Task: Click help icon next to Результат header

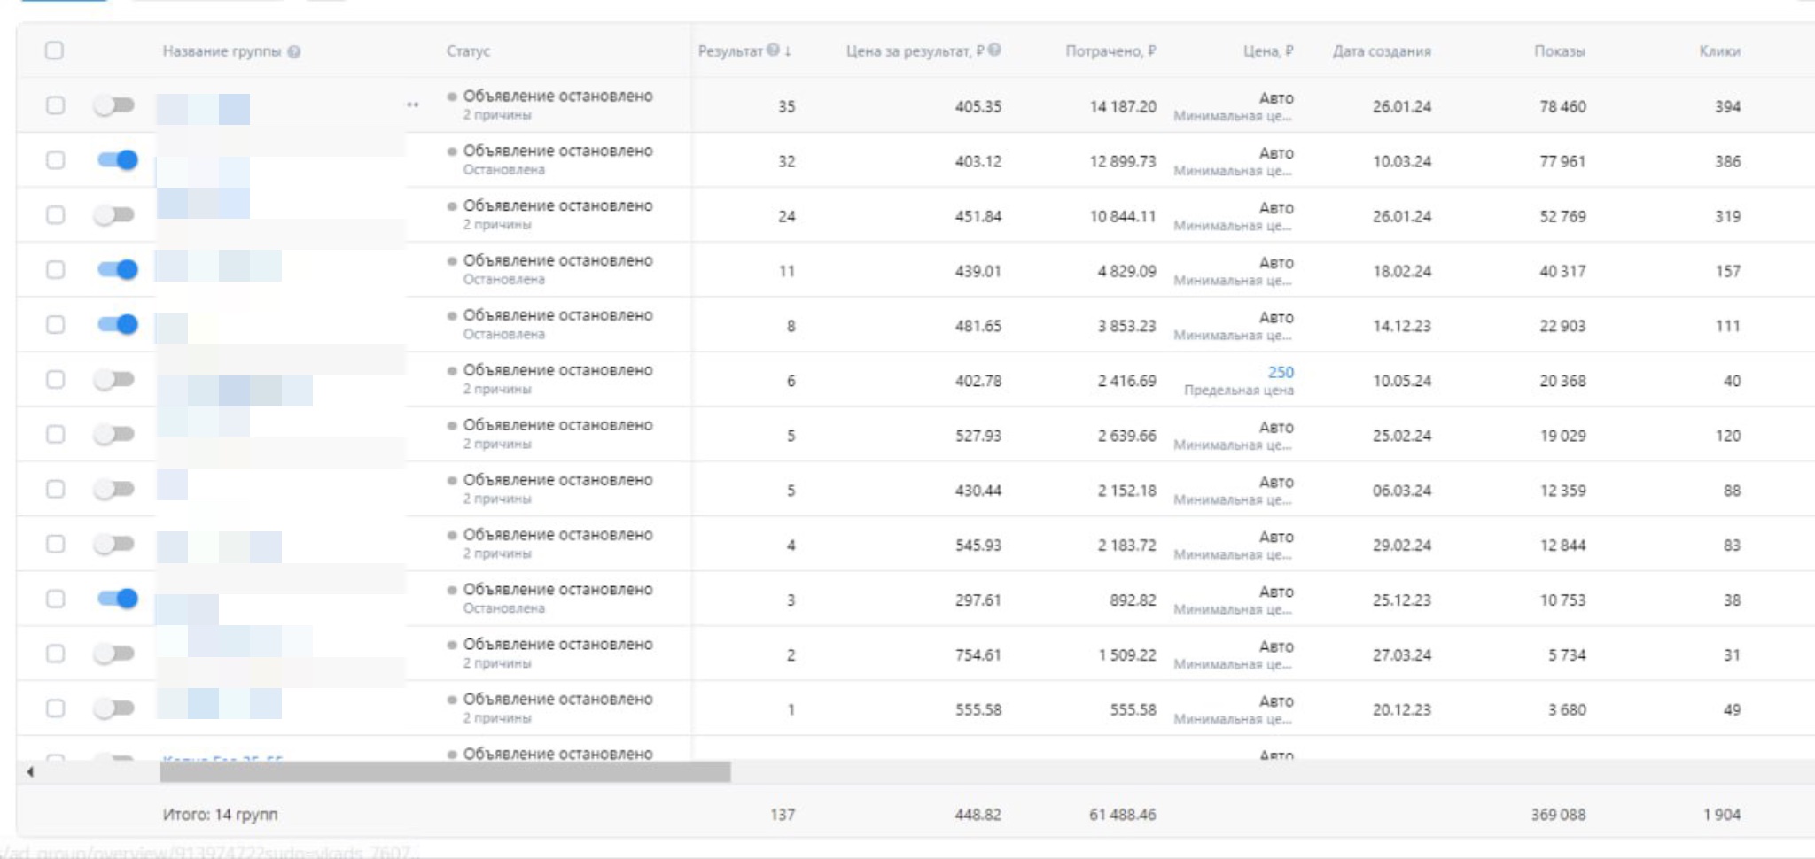Action: click(x=774, y=50)
